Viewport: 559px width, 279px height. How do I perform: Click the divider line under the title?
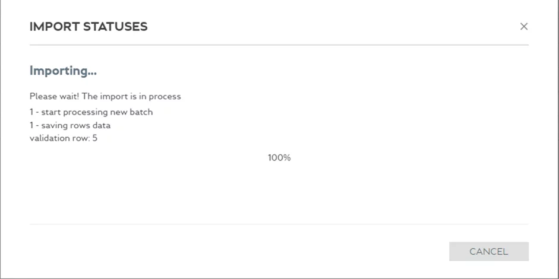(279, 45)
